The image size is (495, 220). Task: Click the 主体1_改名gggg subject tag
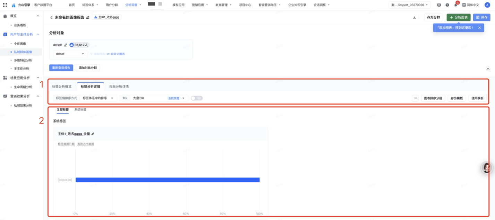coord(106,17)
